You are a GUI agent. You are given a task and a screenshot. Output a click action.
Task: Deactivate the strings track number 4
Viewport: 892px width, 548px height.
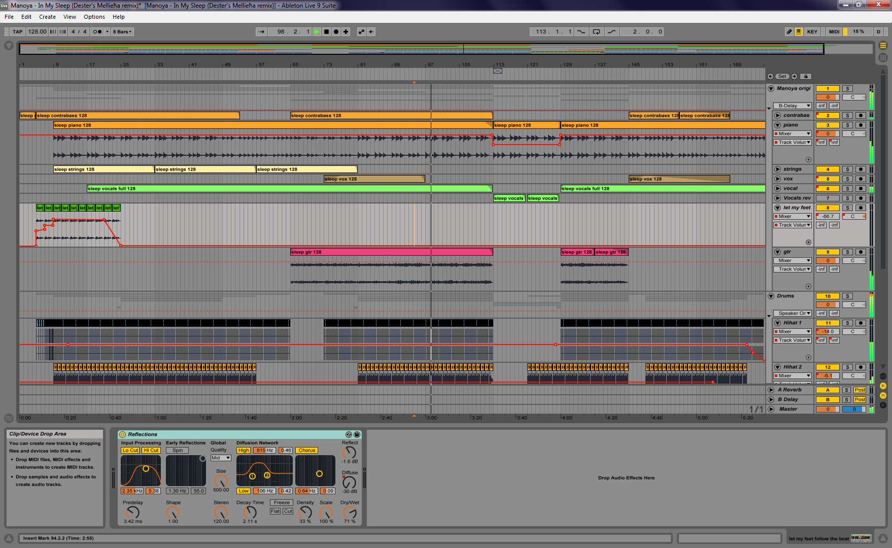[x=828, y=169]
